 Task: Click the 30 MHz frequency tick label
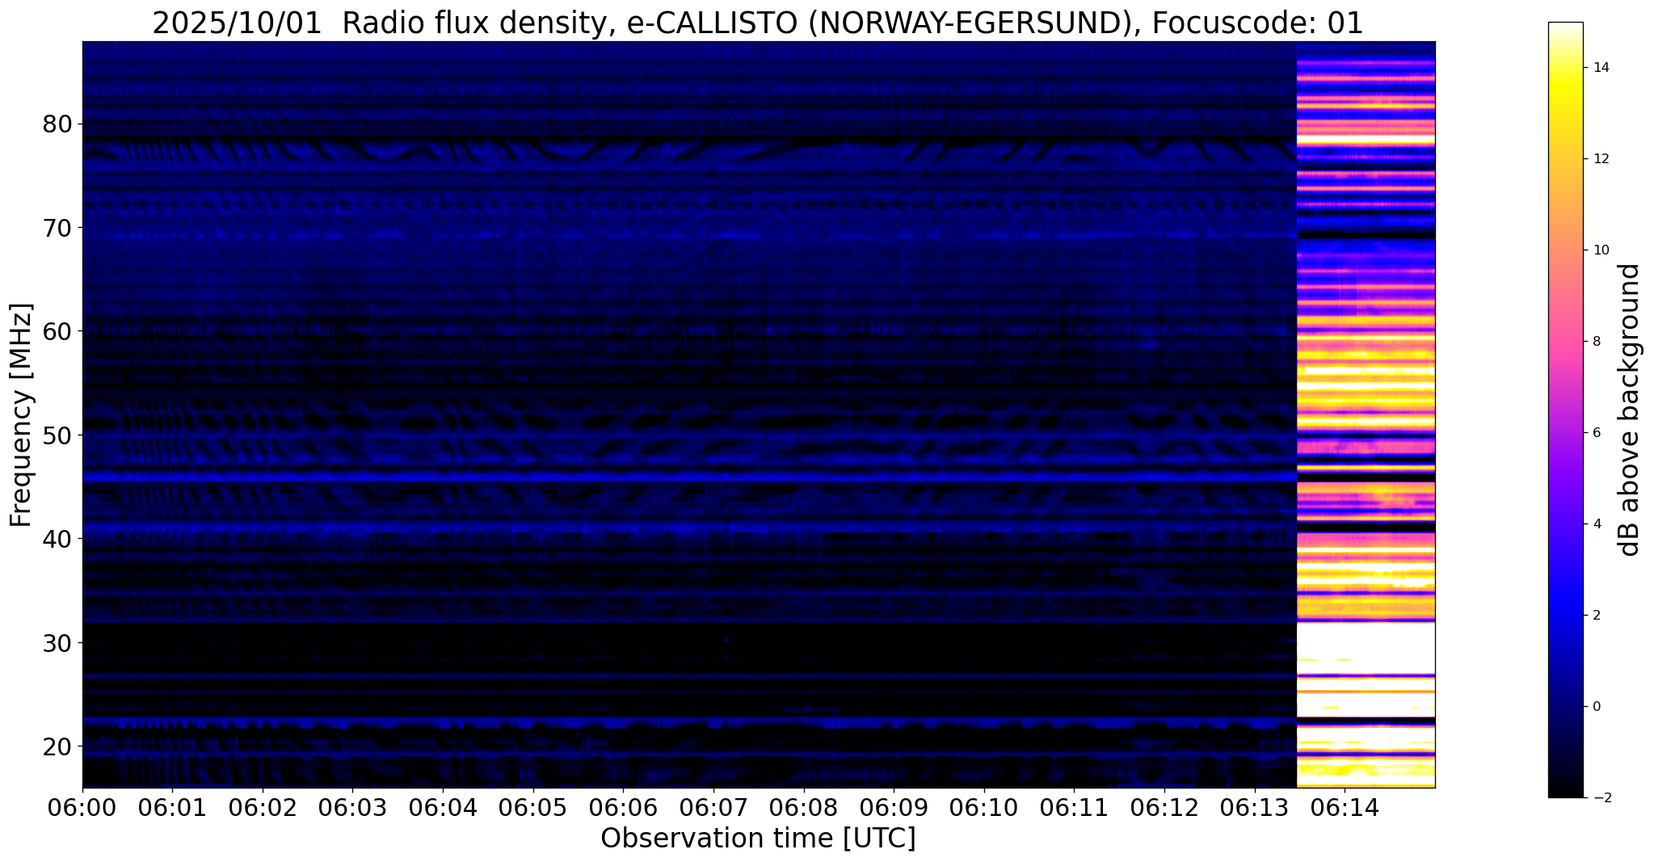click(x=58, y=643)
